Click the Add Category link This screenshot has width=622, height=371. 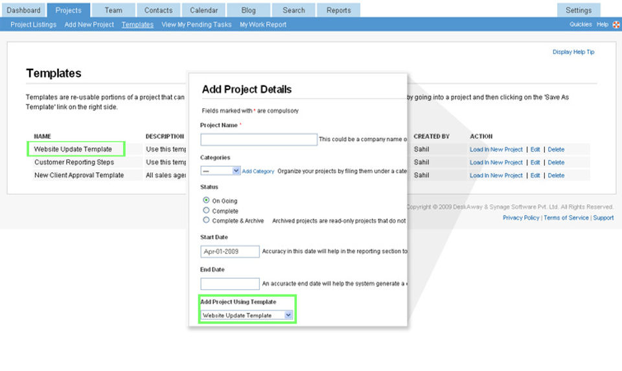[x=258, y=171]
